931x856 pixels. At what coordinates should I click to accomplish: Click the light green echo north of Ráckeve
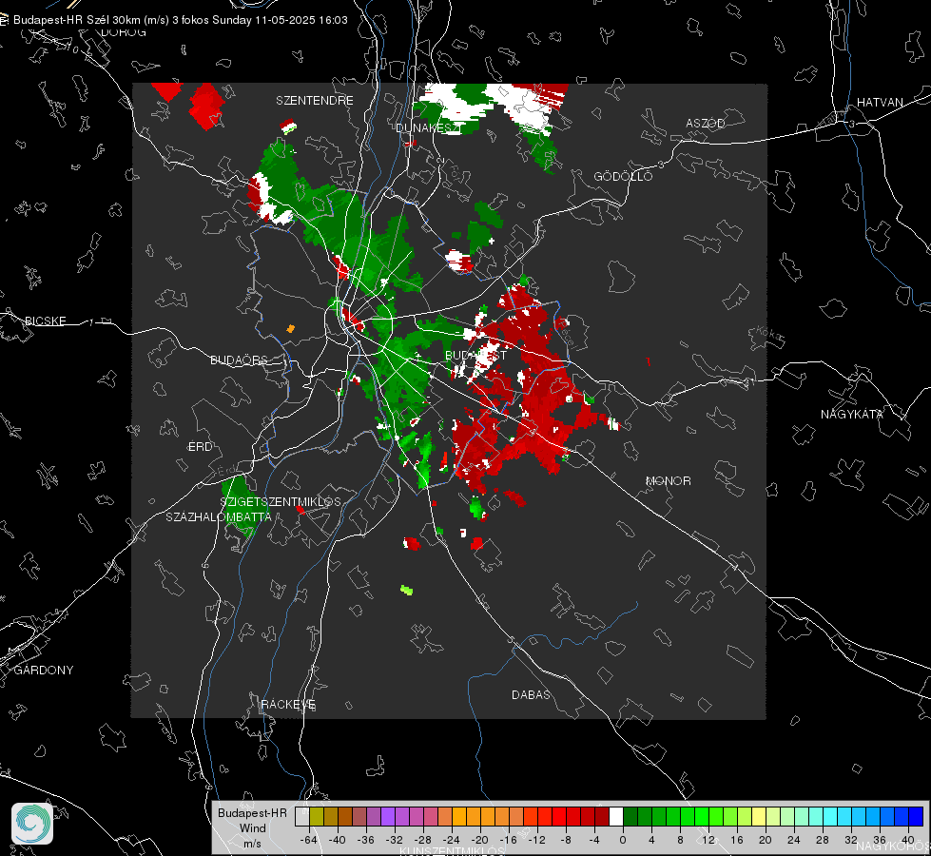coord(407,590)
